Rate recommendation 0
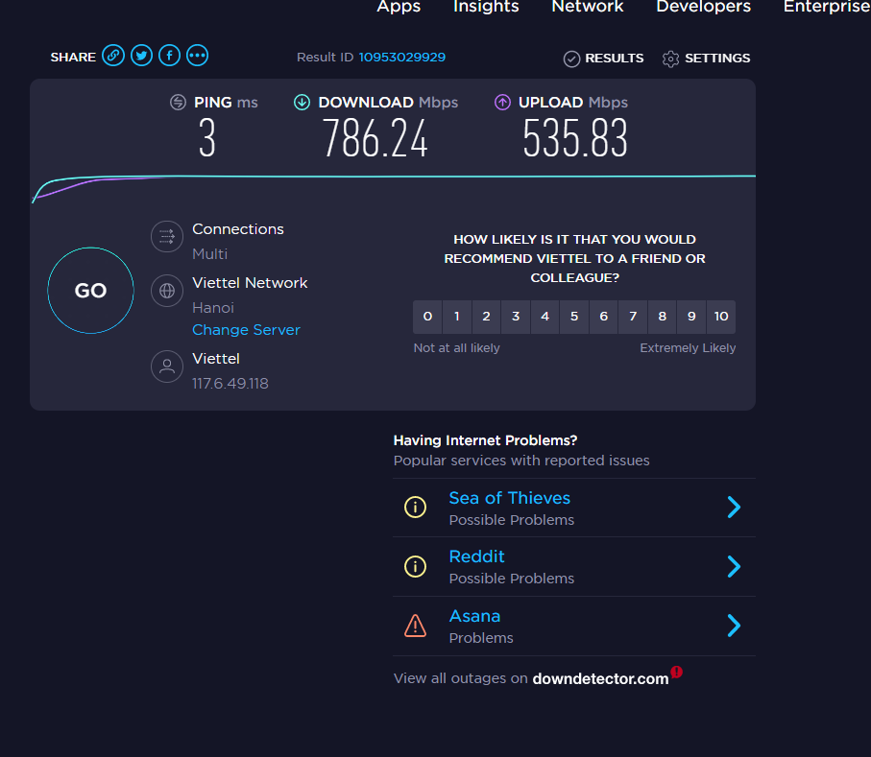 click(x=427, y=317)
